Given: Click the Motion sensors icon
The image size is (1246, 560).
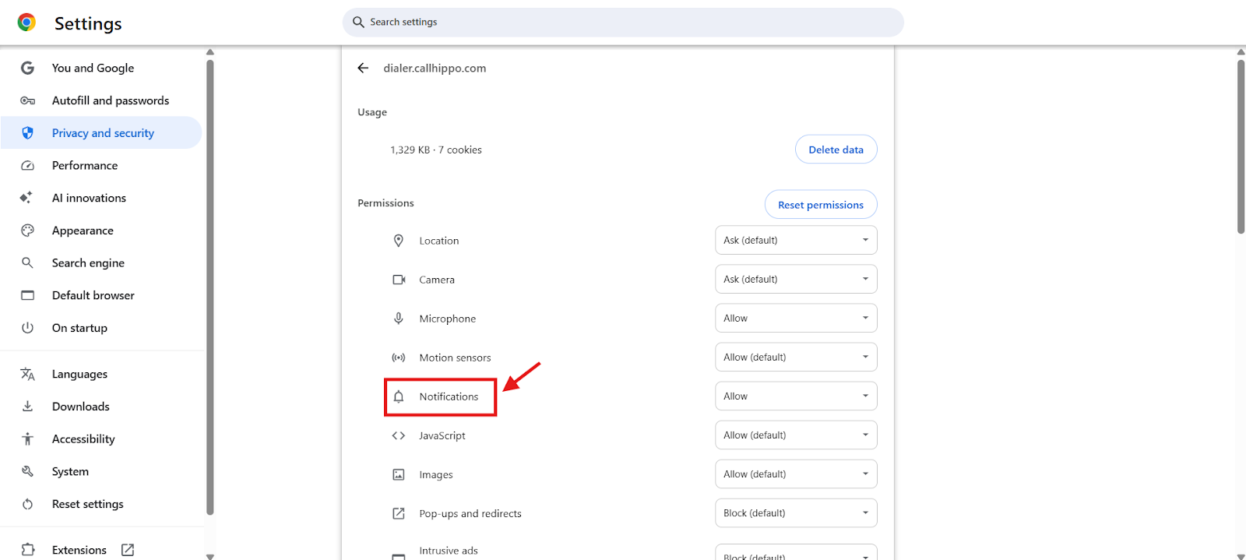Looking at the screenshot, I should pyautogui.click(x=399, y=357).
